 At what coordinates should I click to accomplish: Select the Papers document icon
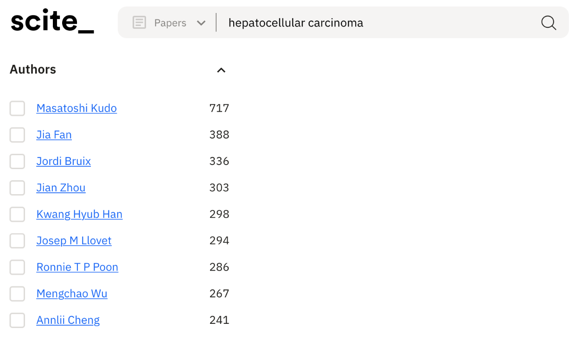coord(139,22)
